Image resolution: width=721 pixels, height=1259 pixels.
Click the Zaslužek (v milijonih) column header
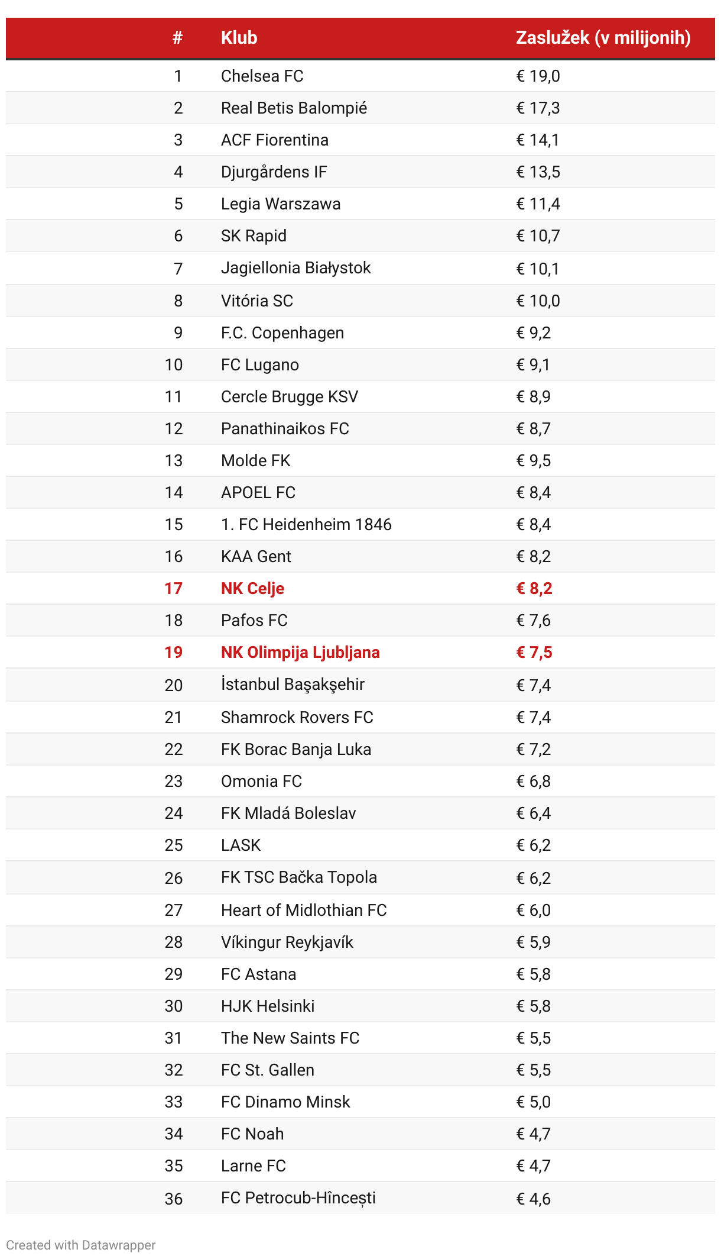(603, 38)
